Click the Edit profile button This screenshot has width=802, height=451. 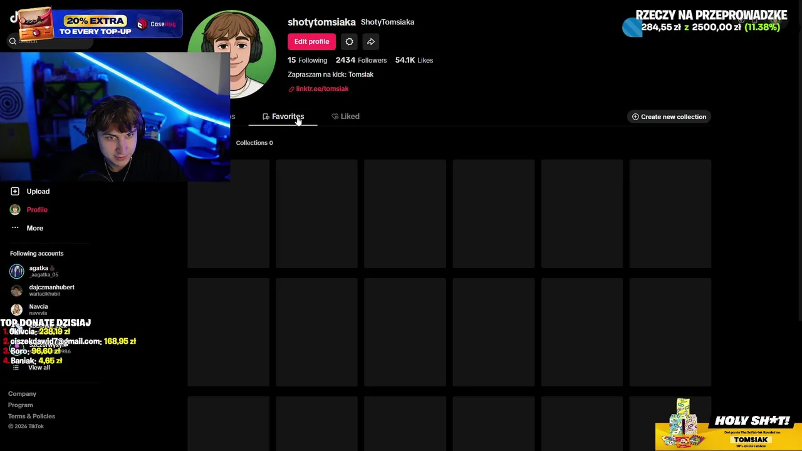(x=311, y=41)
